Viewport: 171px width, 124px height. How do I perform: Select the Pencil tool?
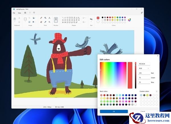click(41, 18)
